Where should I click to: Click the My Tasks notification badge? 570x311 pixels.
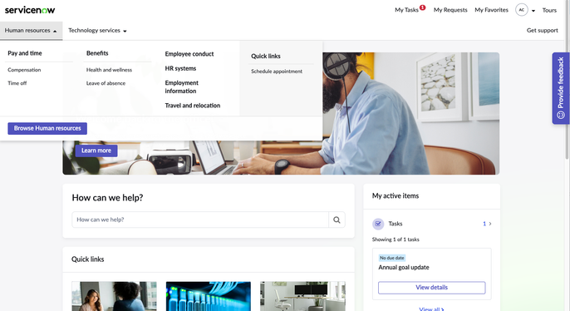tap(422, 7)
